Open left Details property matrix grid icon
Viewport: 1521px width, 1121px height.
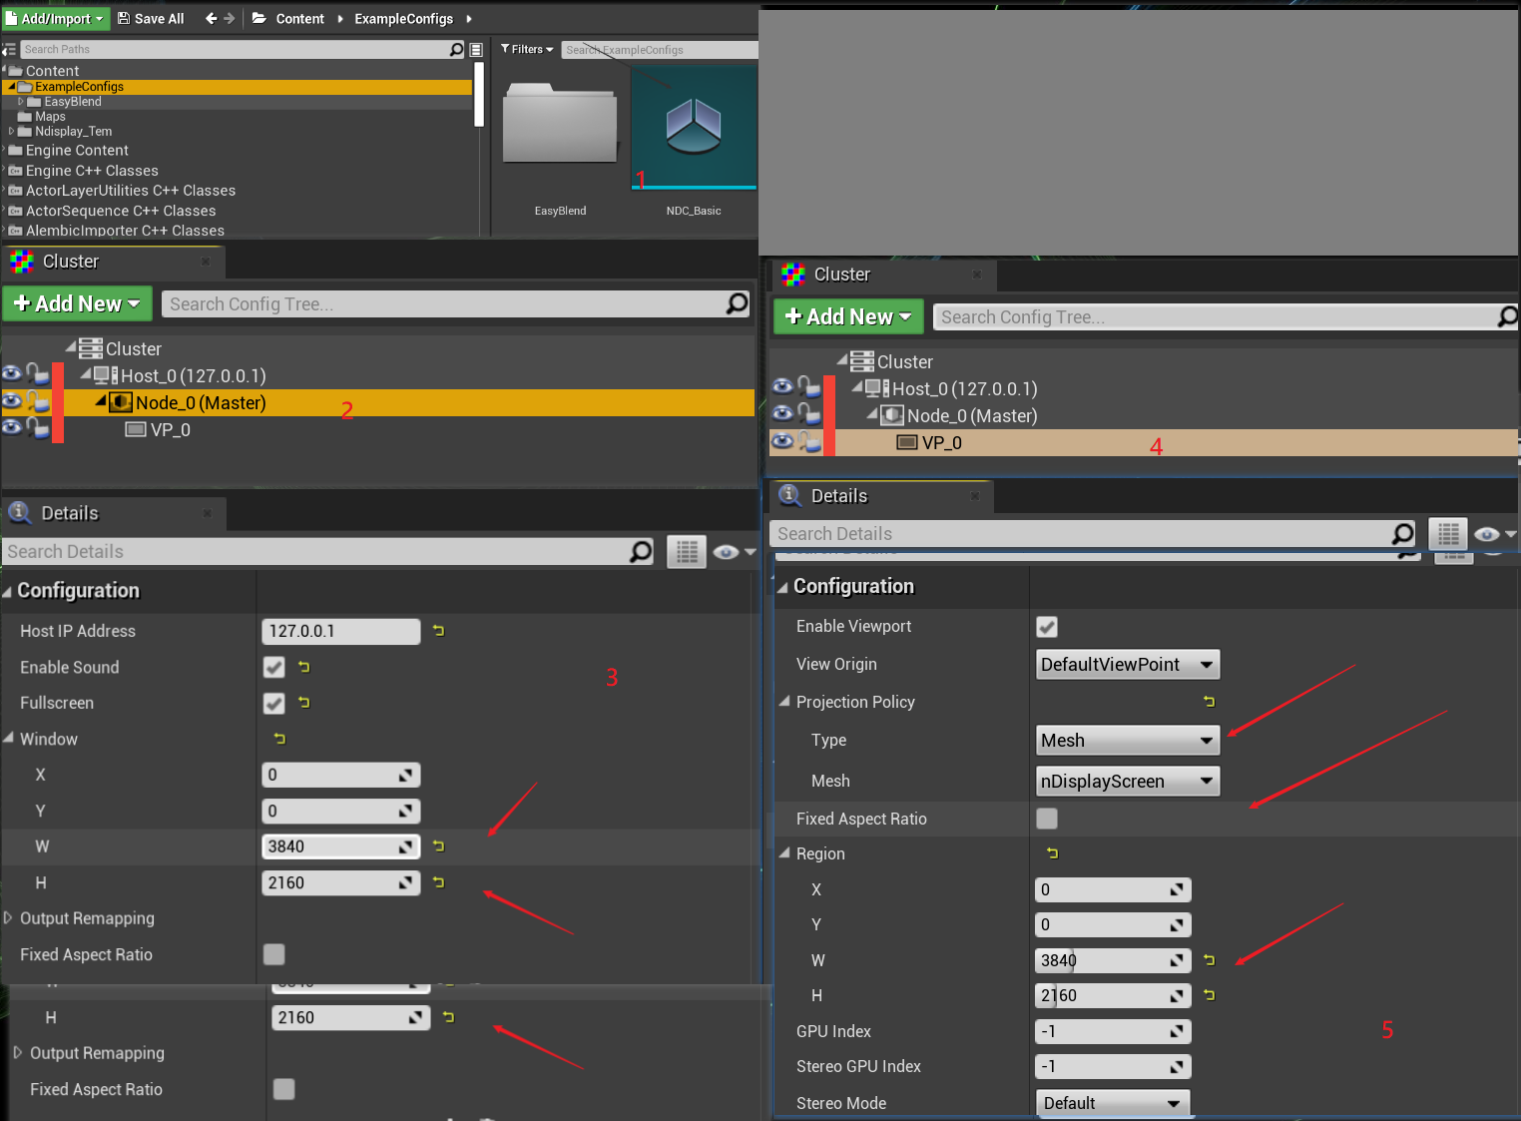(687, 551)
